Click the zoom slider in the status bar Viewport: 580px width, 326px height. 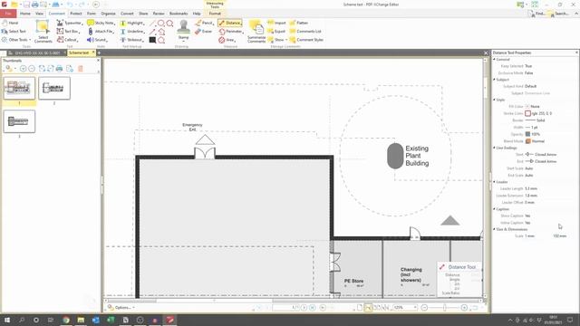click(444, 308)
